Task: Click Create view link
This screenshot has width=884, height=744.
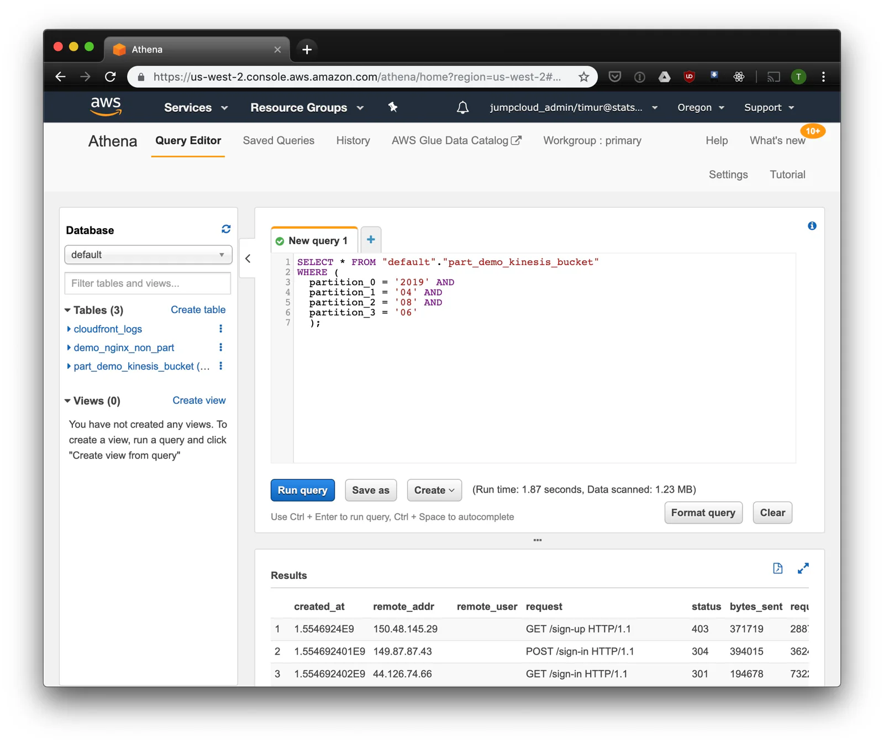Action: pyautogui.click(x=199, y=400)
